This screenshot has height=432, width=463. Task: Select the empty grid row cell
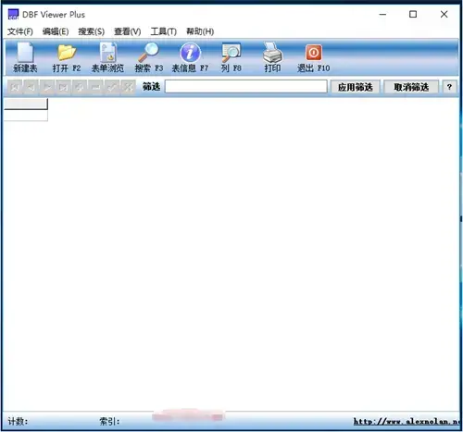(26, 116)
